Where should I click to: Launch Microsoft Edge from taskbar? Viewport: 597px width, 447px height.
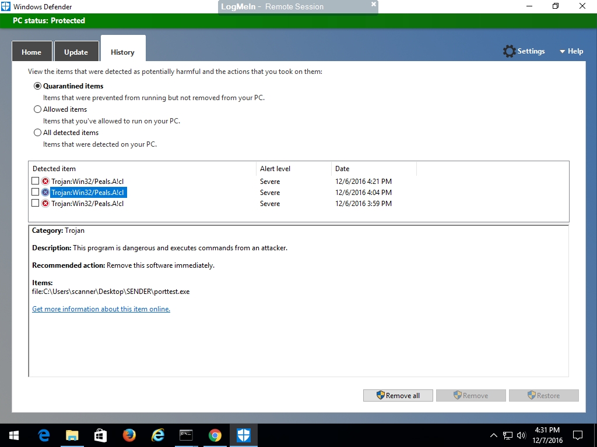(x=44, y=435)
